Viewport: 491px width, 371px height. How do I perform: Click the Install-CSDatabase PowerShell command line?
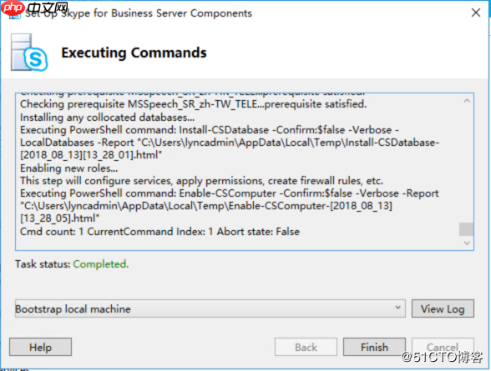coord(230,143)
